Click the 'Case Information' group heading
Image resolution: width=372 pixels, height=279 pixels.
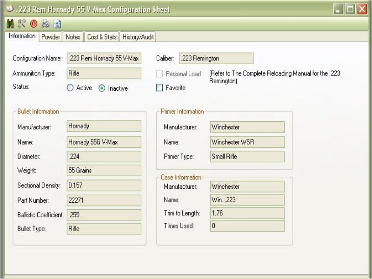click(x=181, y=177)
